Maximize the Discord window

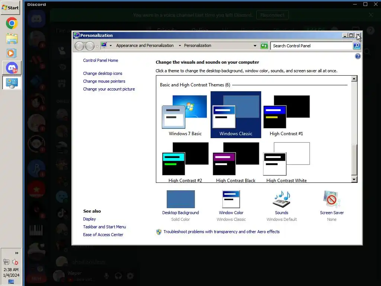coord(365,4)
